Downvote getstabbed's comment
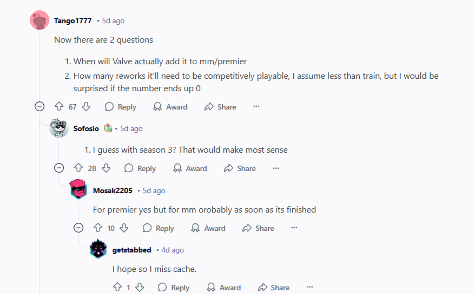The height and width of the screenshot is (294, 475). (x=139, y=288)
